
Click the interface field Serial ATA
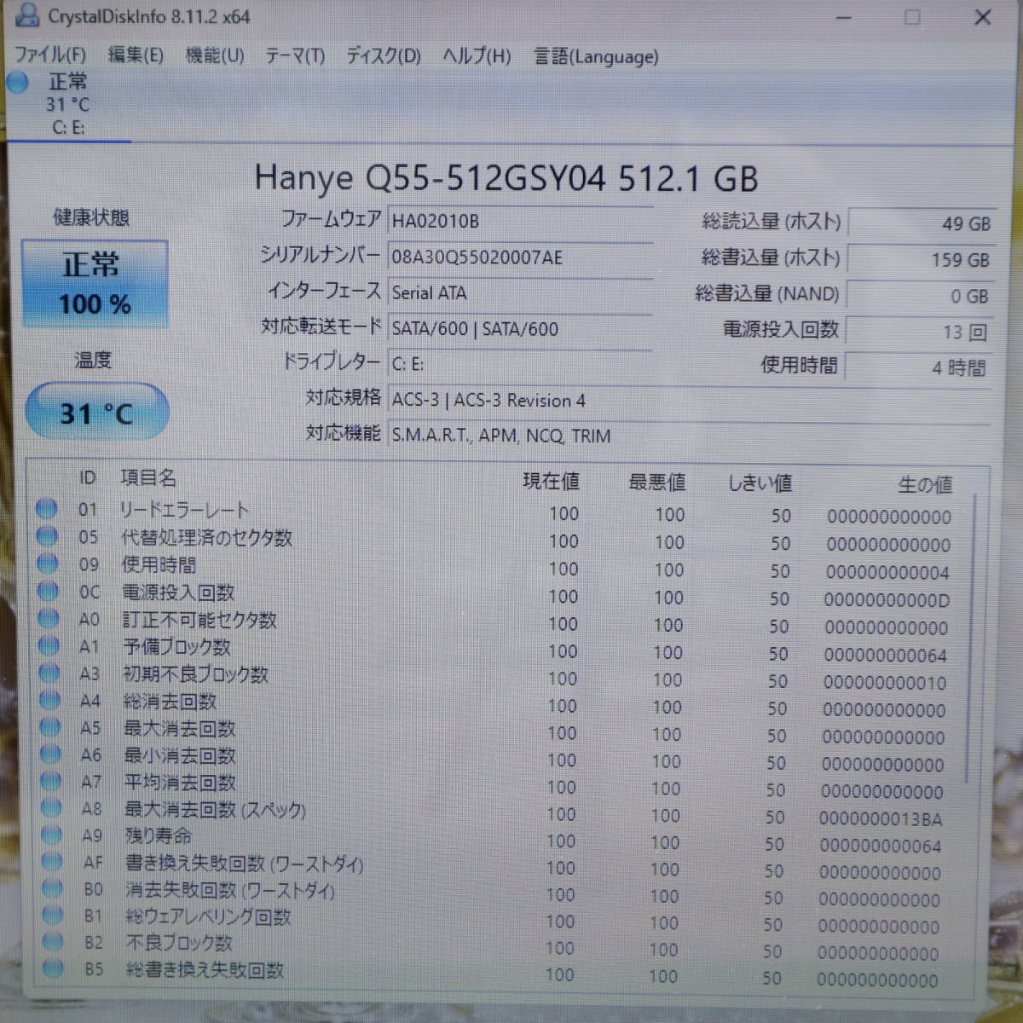(x=520, y=292)
